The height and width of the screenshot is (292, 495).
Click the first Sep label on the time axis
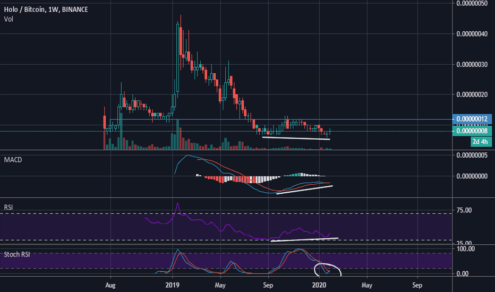pyautogui.click(x=268, y=286)
